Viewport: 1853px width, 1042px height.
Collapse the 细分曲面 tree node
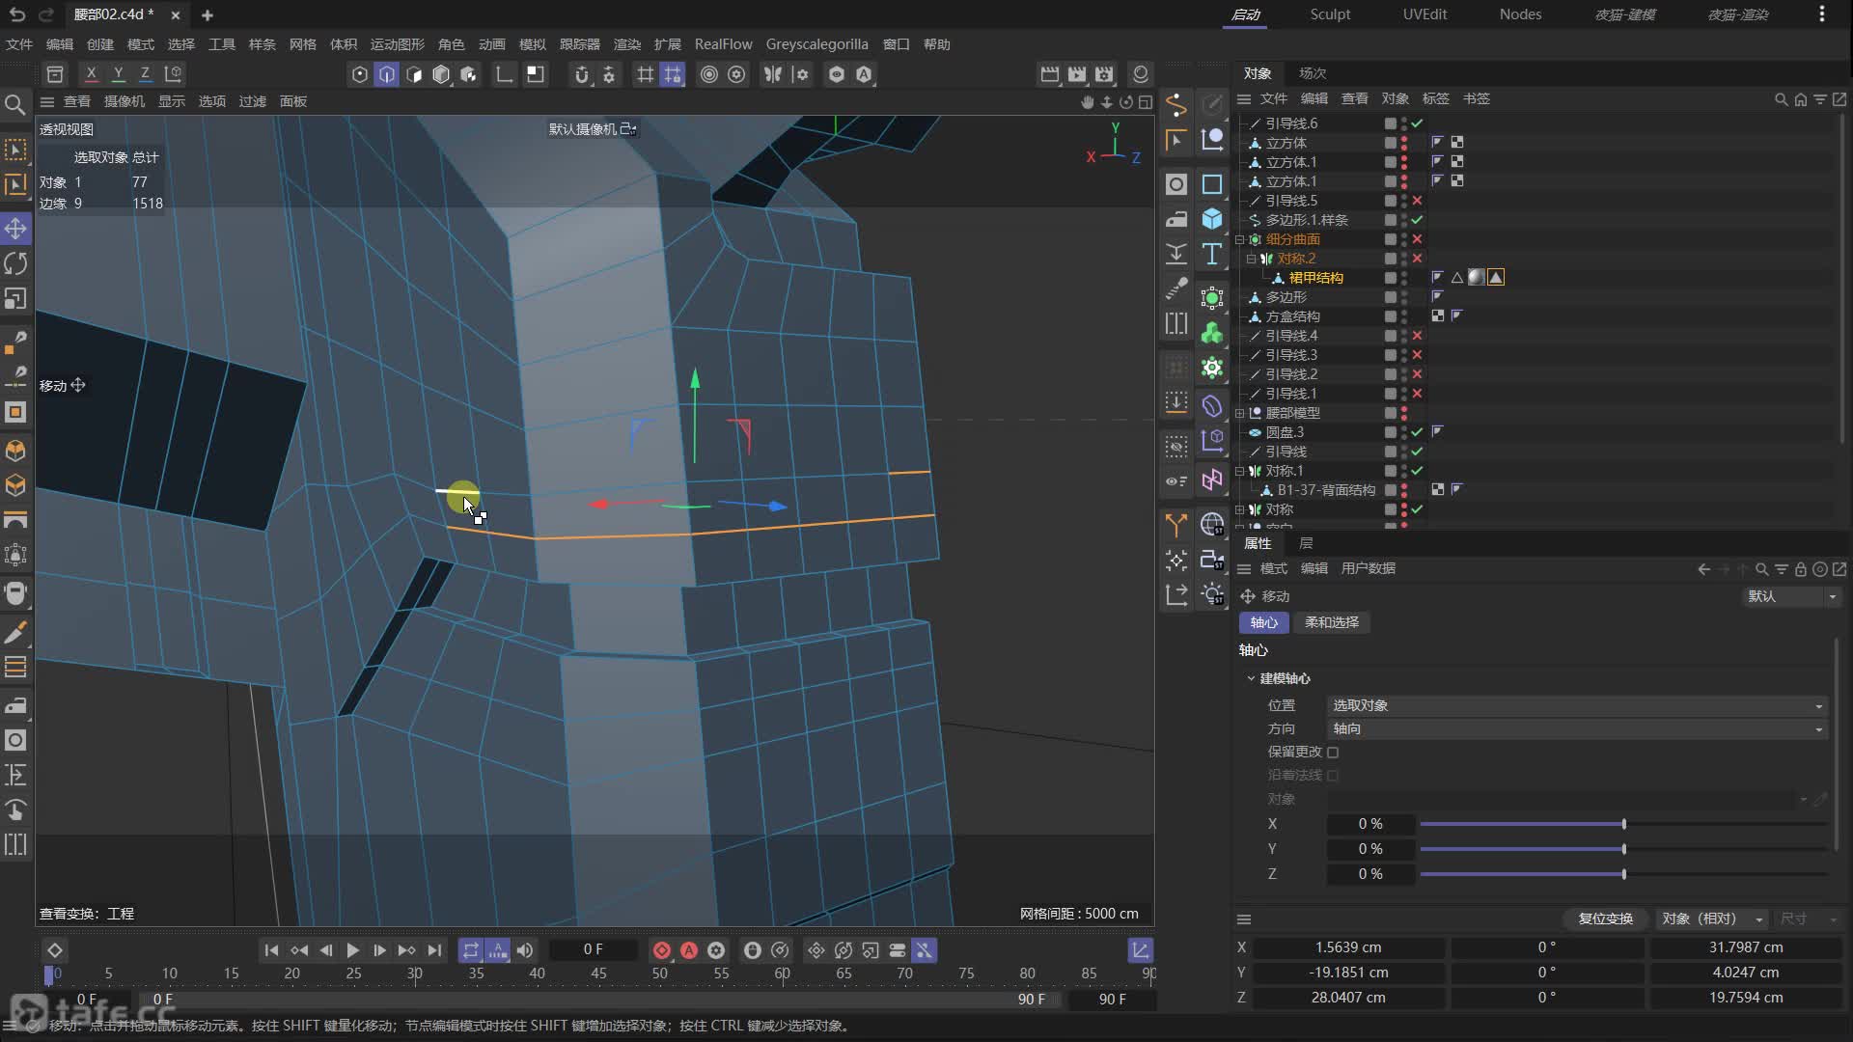click(1241, 239)
